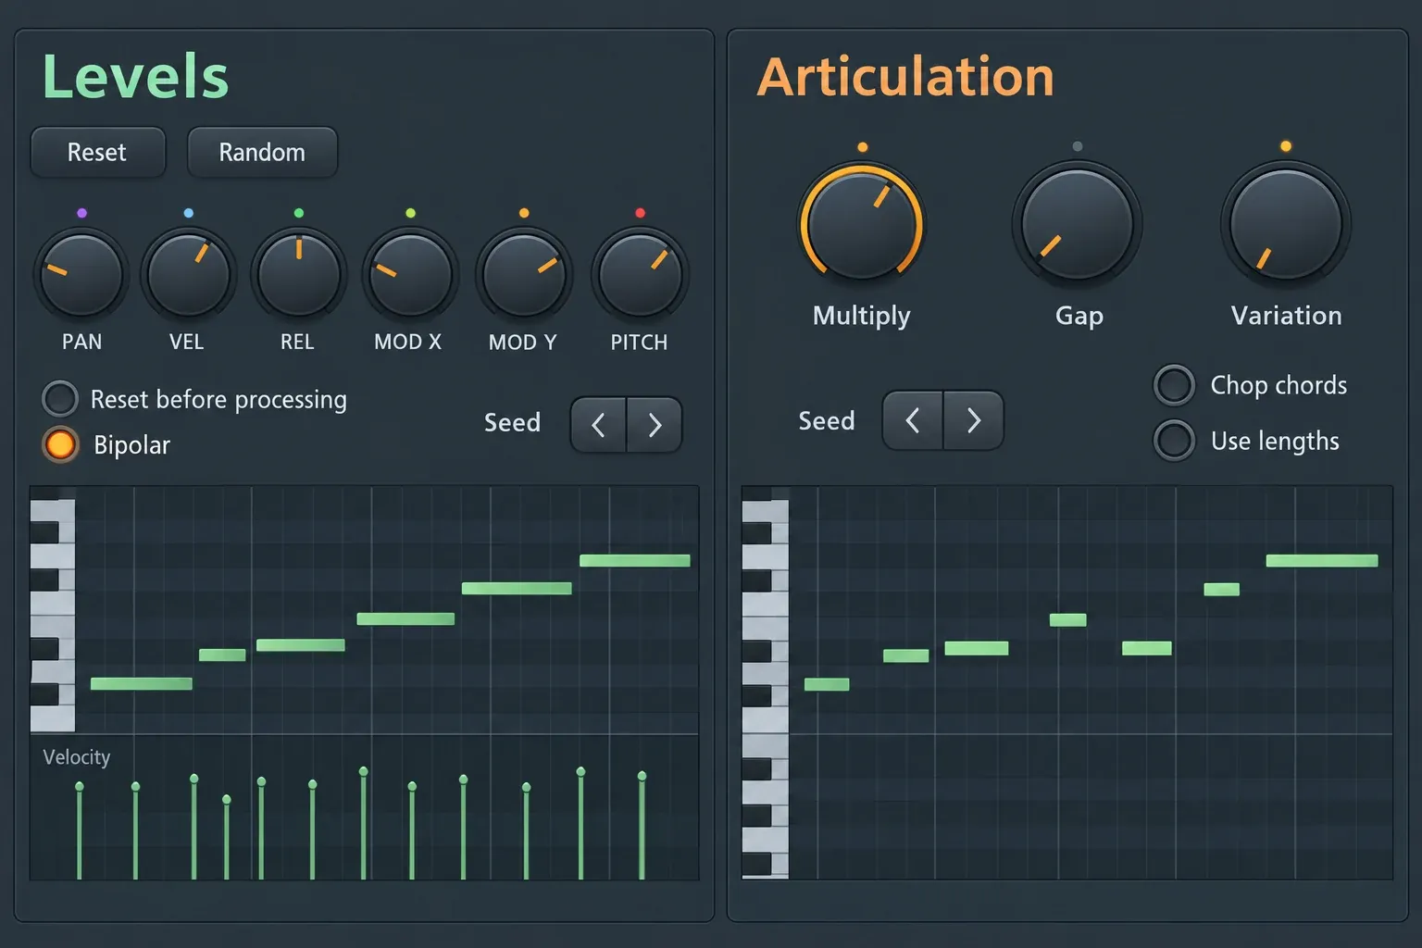Enable Reset before processing option
Image resolution: width=1422 pixels, height=948 pixels.
[60, 399]
